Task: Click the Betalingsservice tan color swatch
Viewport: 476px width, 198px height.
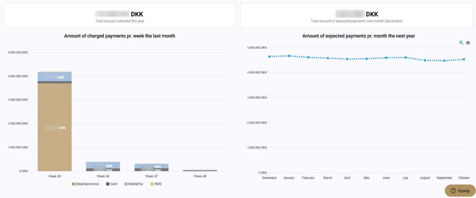Action: 73,184
